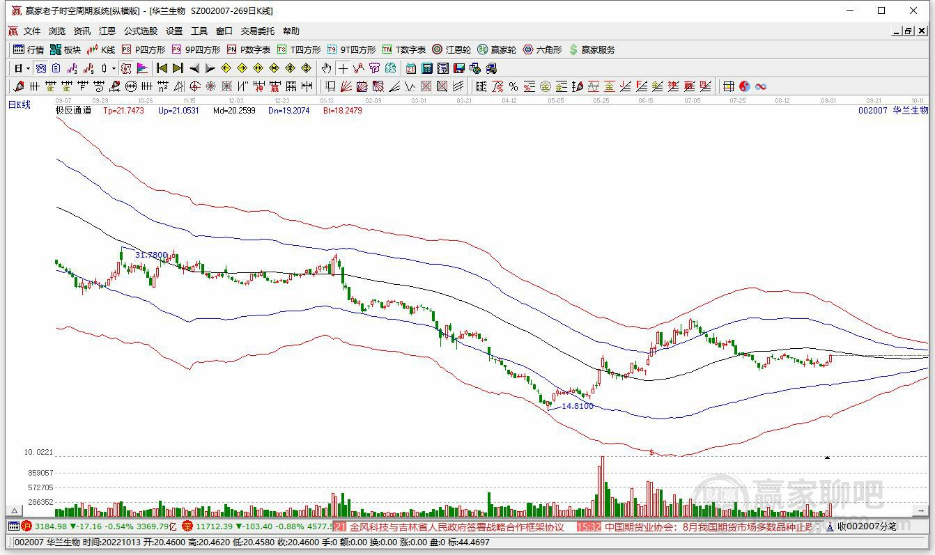The width and height of the screenshot is (935, 555).
Task: Open the 板块 sector view
Action: (x=65, y=49)
